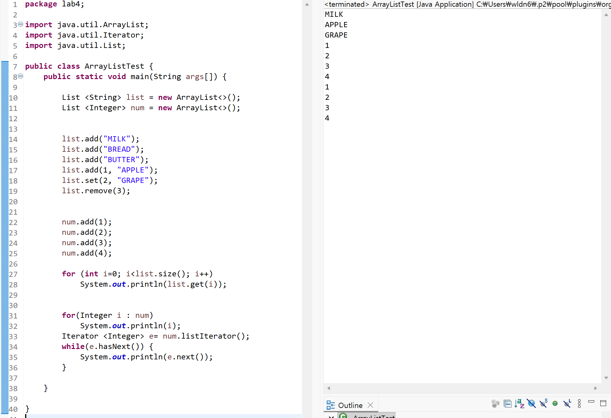
Task: Sort the outline alphabetically
Action: [519, 404]
